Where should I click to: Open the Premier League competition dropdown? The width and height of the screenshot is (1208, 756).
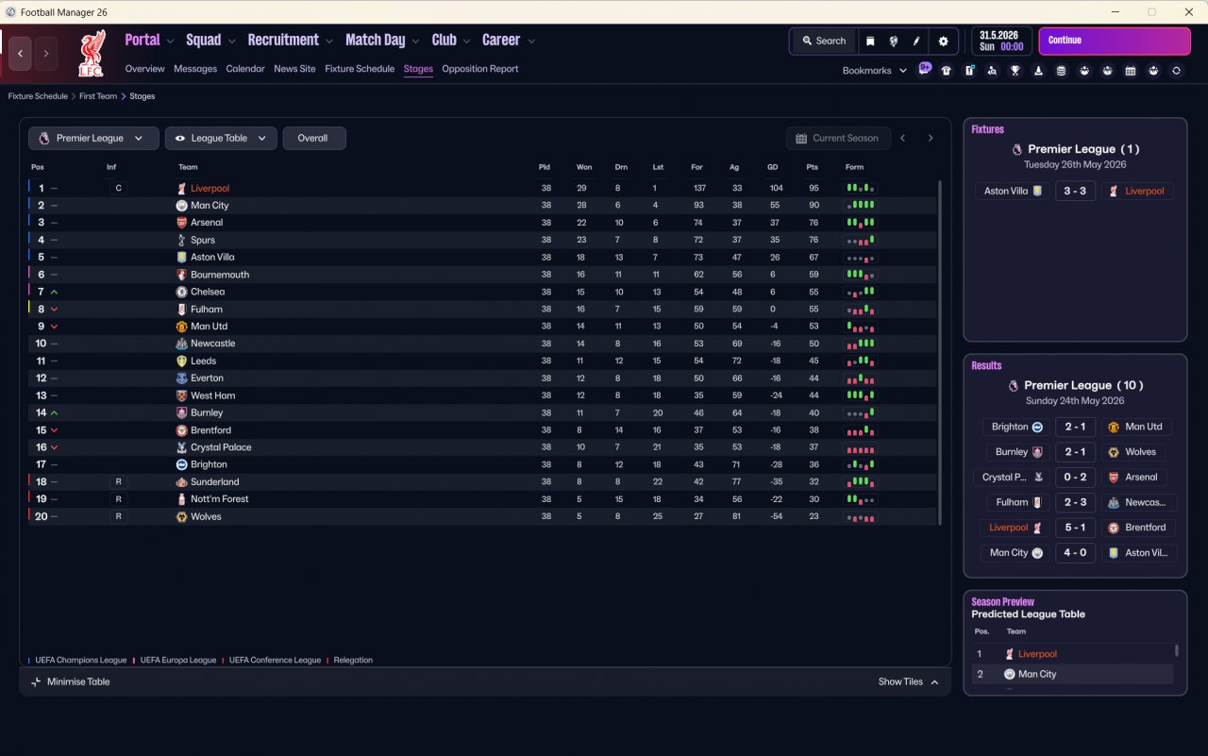93,138
